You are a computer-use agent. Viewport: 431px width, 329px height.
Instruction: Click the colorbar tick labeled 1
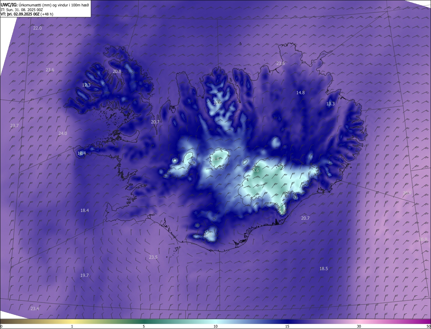click(72, 326)
